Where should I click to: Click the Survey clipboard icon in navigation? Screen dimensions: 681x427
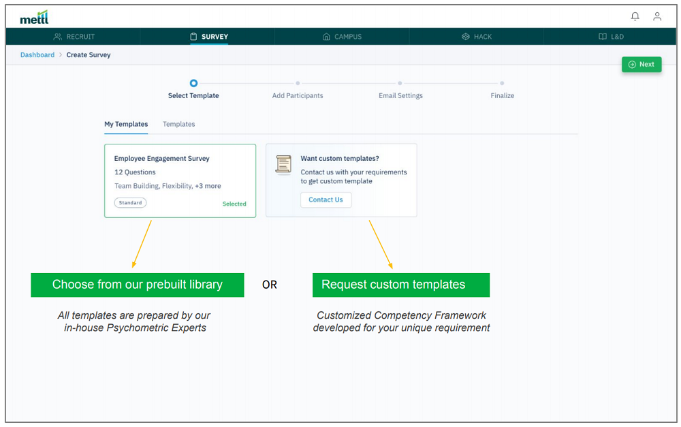193,36
